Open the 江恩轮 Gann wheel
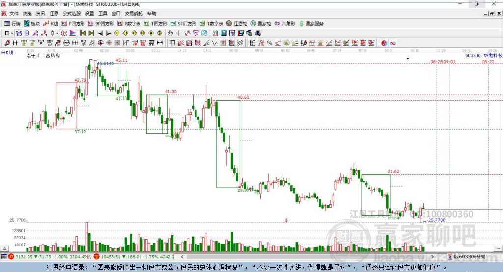 tap(237, 24)
